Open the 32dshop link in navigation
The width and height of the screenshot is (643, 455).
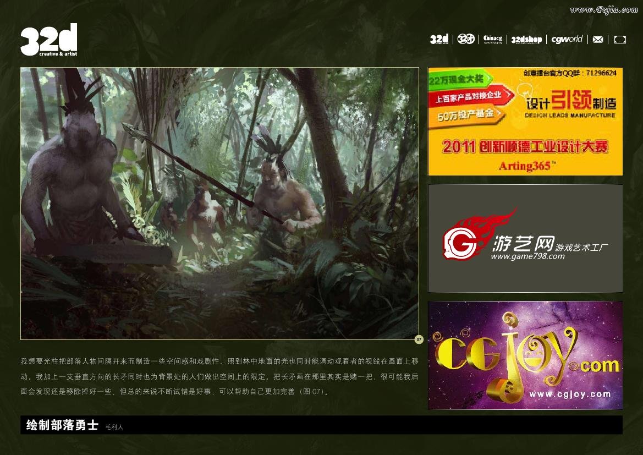[x=526, y=40]
